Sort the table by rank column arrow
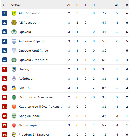 point(6,5)
